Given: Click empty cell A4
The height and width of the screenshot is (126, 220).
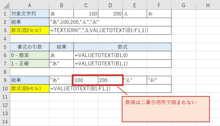Looking at the screenshot, I should tap(30, 39).
